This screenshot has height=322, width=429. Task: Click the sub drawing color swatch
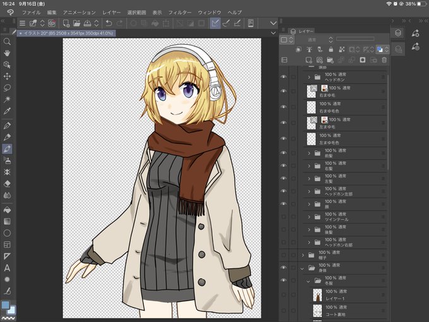11,310
